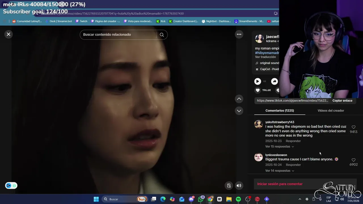Open Creator Dashboard bookmark

[183, 21]
